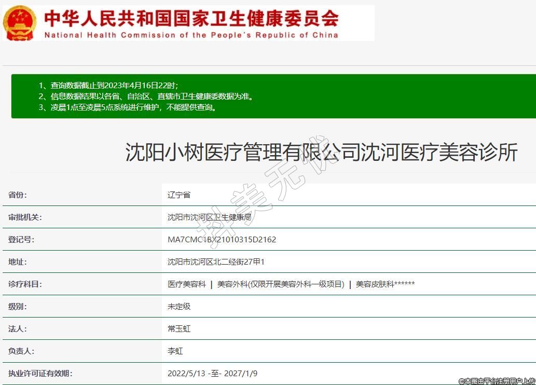Click the clinic name heading 沈阳小树医疗管理有限公司
The width and height of the screenshot is (536, 385).
tap(321, 153)
